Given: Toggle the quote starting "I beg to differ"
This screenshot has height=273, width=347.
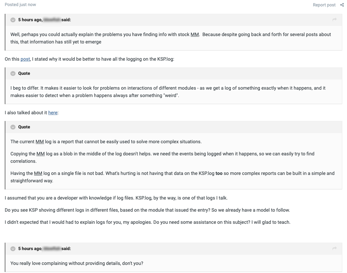Looking at the screenshot, I should pyautogui.click(x=13, y=73).
